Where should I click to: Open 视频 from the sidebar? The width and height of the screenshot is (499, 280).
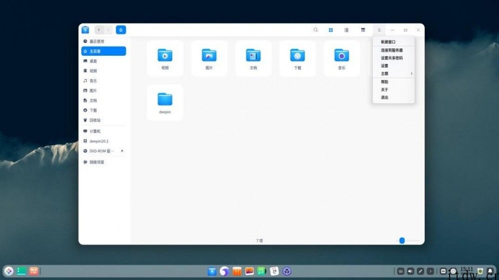point(103,71)
